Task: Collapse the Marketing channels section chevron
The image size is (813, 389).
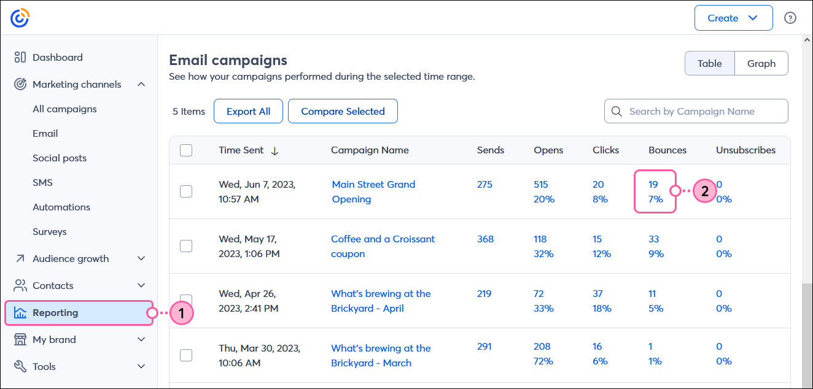Action: point(141,84)
